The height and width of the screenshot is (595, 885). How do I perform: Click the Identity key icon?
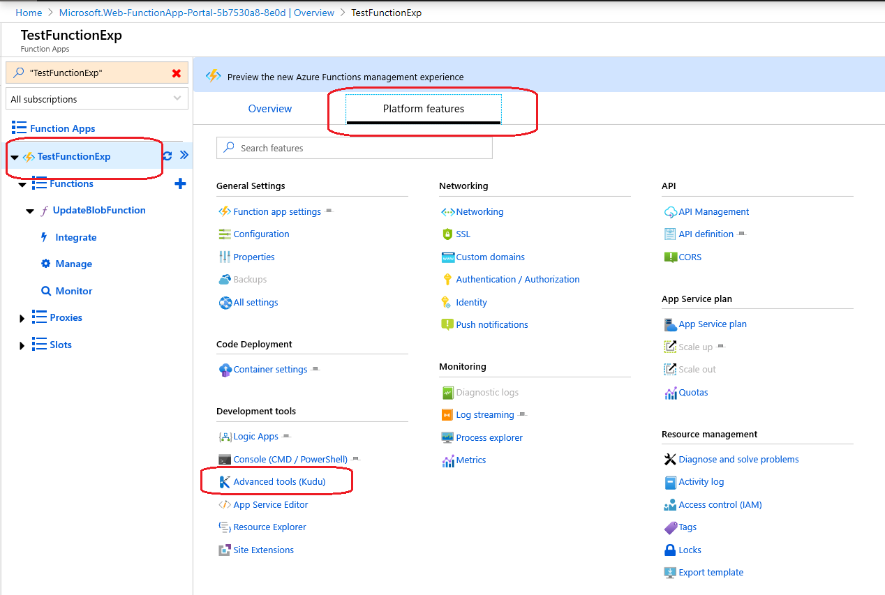pos(447,303)
